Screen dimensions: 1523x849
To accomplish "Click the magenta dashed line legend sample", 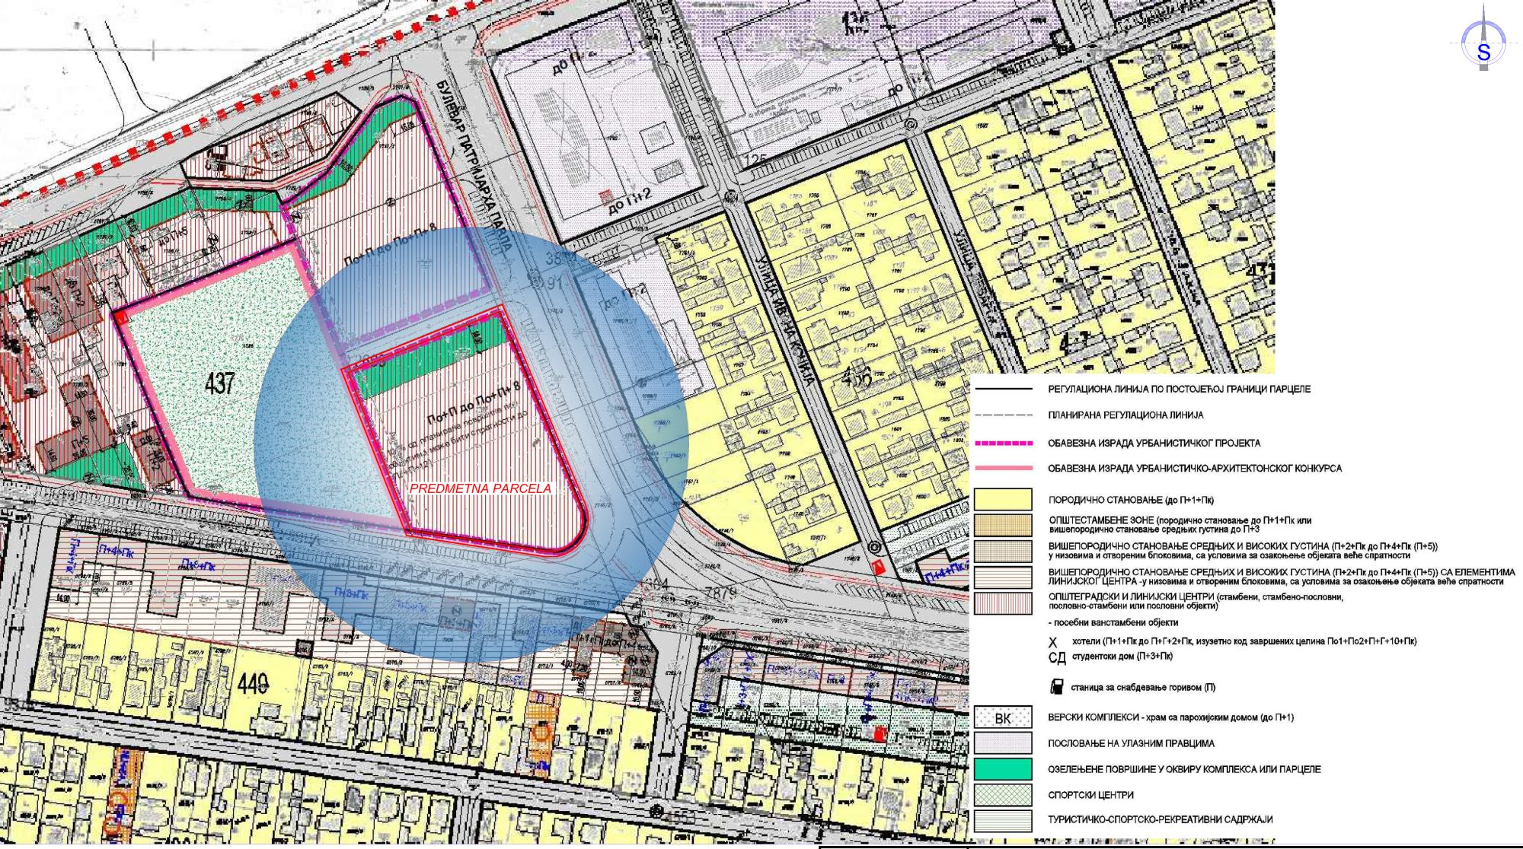I will (x=1004, y=443).
